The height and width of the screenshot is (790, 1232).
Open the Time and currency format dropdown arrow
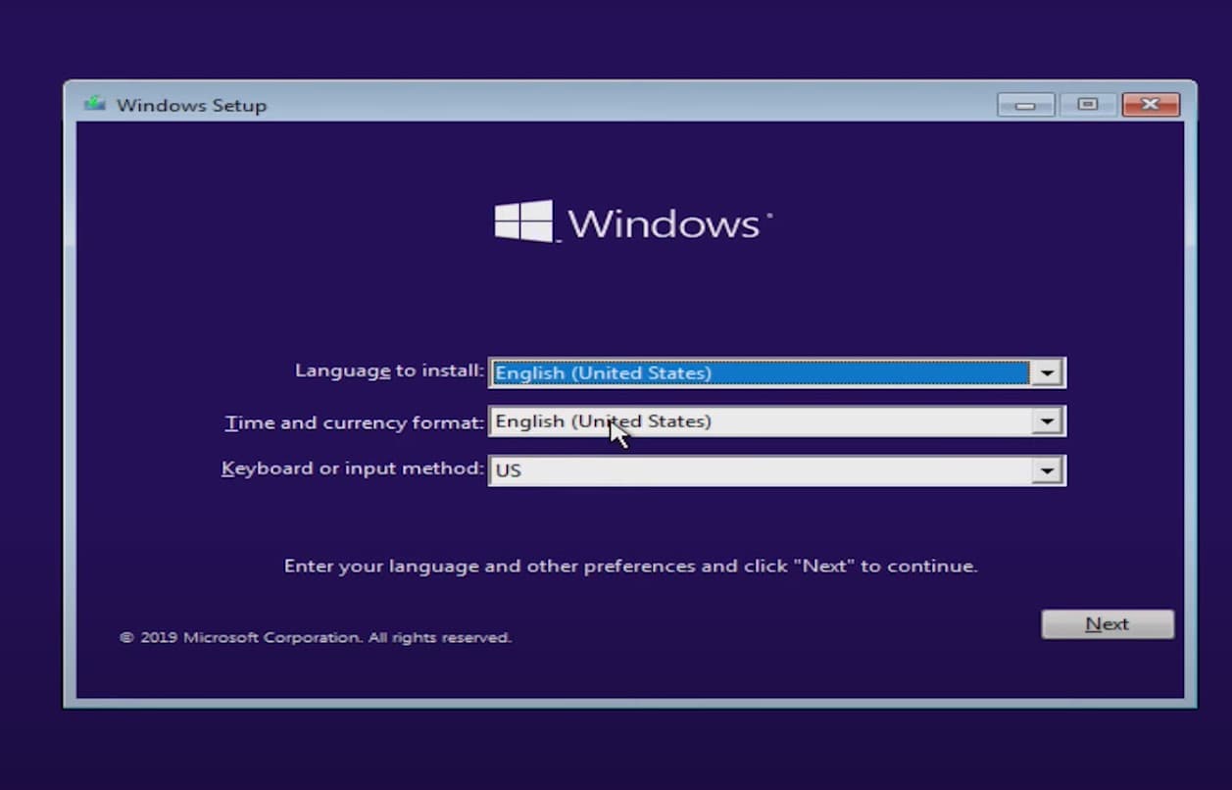tap(1047, 421)
